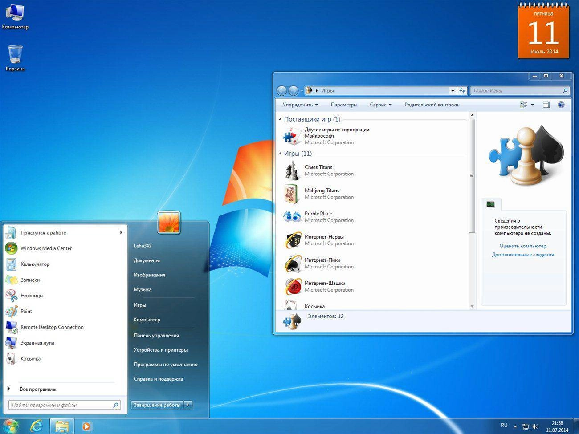Click the Косынка card icon in Games window

coord(291,305)
